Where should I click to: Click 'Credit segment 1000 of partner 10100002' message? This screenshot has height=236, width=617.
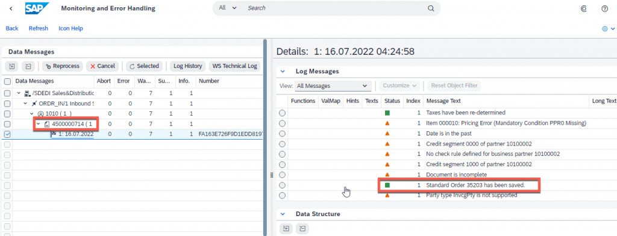[x=479, y=164]
